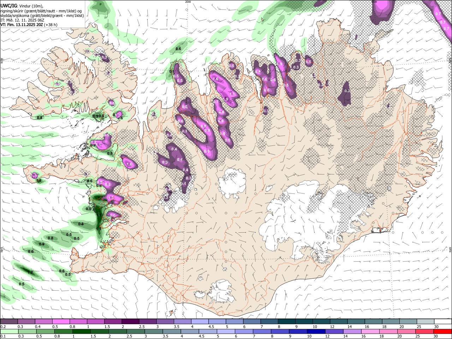Screen dimensions: 452x339
Task: Select the medium green 0.5 swatch in lower legend
Action: click(45, 332)
